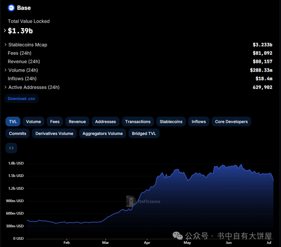Viewport: 281px width, 247px height.
Task: Expand the Volume (24h) row
Action: pos(5,70)
